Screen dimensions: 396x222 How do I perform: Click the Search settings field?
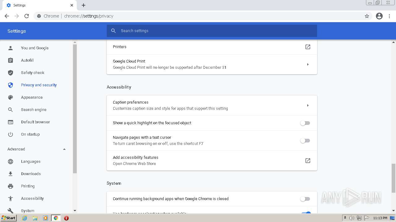point(212,31)
